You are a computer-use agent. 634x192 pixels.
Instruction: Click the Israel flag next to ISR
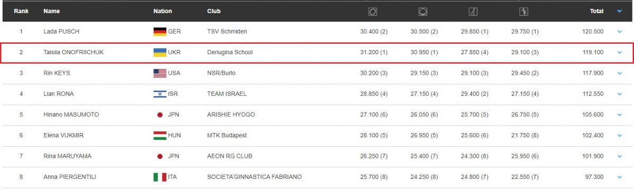[x=160, y=94]
